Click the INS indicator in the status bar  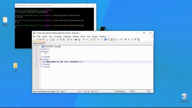(x=148, y=91)
